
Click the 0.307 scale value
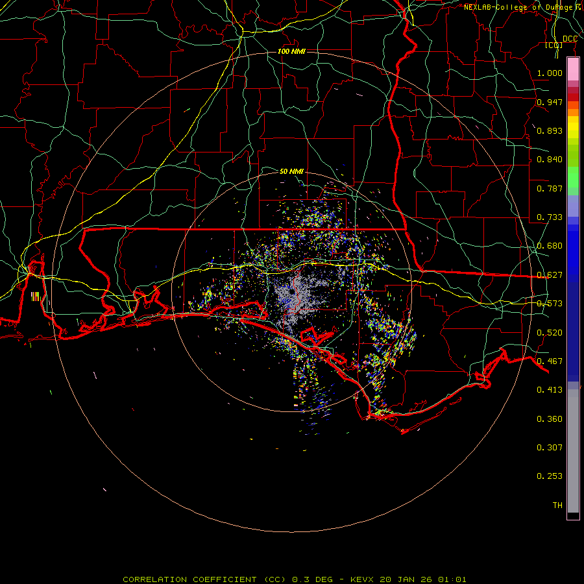tap(550, 448)
